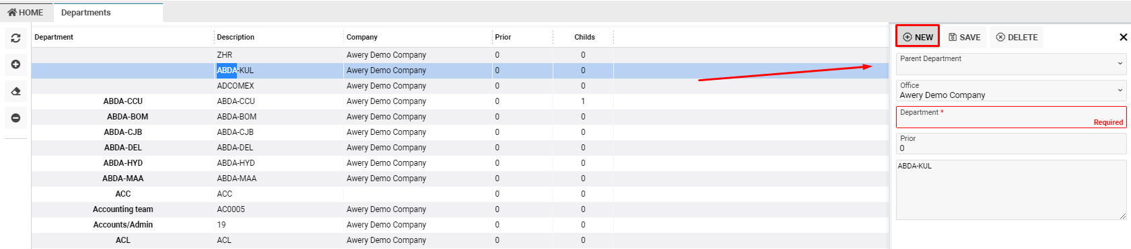Screen dimensions: 1131x249
Task: Click the ABDA-KUL description text area
Action: pyautogui.click(x=1011, y=190)
